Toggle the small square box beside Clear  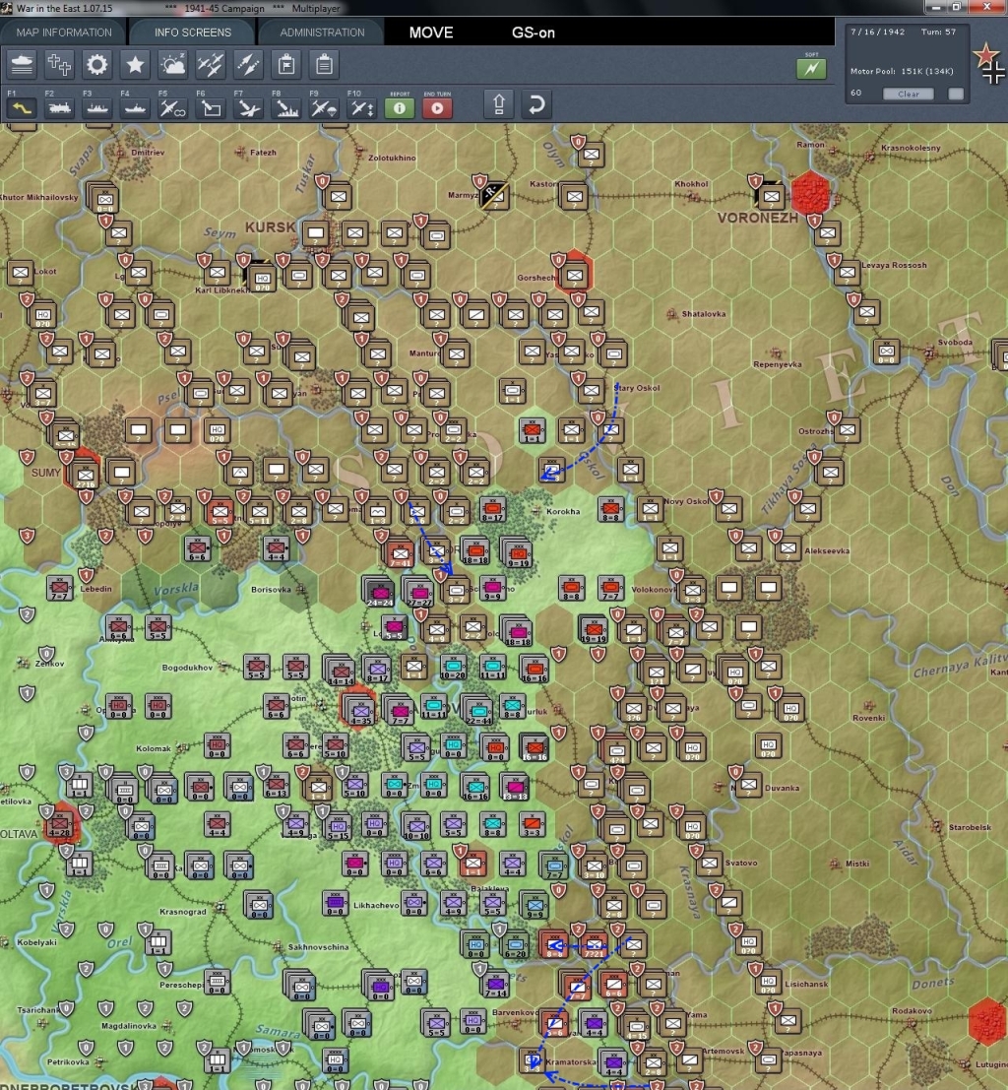pyautogui.click(x=955, y=94)
